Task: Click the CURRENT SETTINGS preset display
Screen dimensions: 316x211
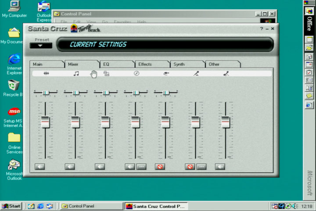Action: pos(165,44)
